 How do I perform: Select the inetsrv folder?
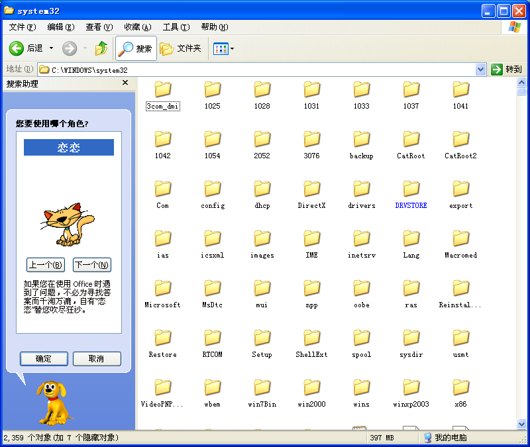[361, 245]
